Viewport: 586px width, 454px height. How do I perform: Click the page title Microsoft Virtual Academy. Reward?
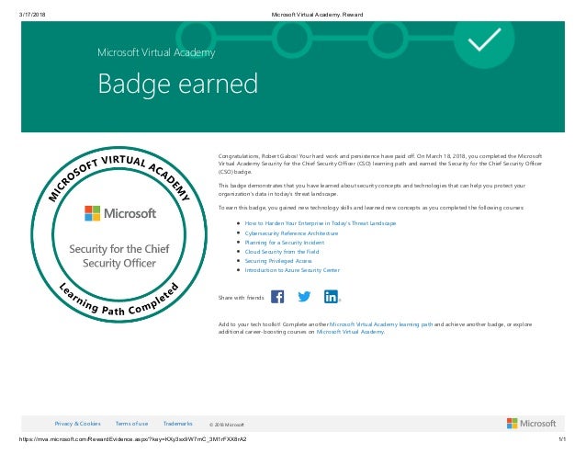tap(317, 15)
